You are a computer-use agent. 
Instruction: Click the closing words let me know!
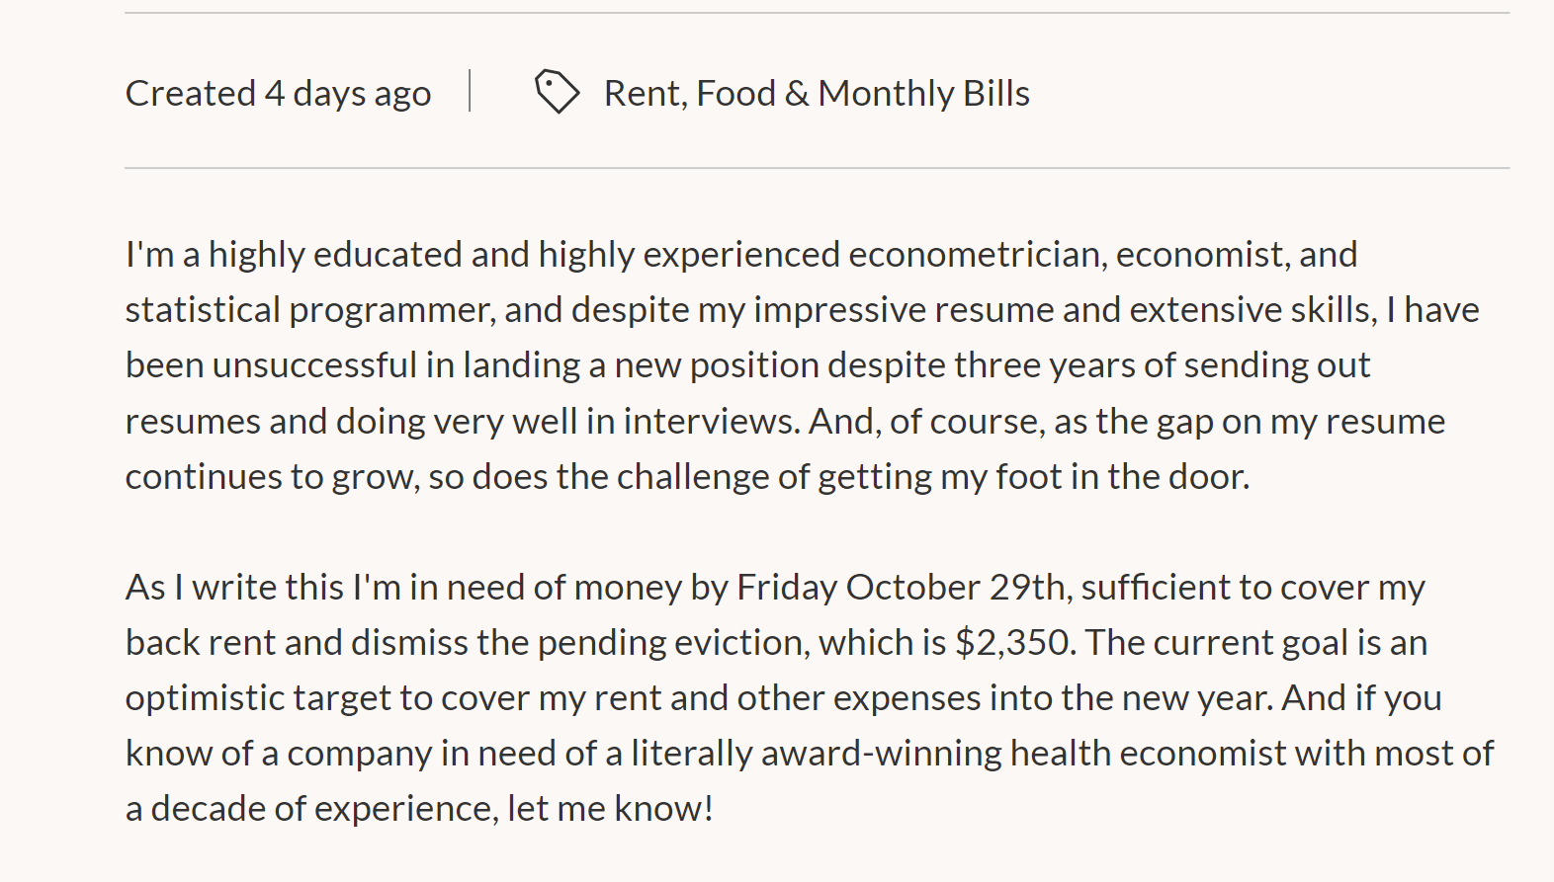pos(610,809)
